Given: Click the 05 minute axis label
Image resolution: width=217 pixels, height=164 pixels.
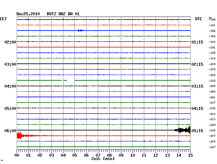Looking at the screenshot, I should 74,155.
